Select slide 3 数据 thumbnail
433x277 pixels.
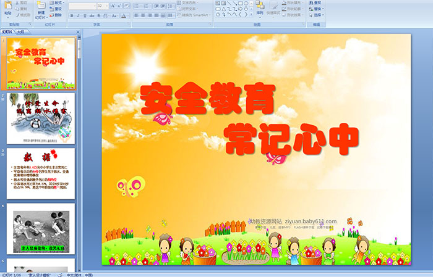[x=41, y=173]
